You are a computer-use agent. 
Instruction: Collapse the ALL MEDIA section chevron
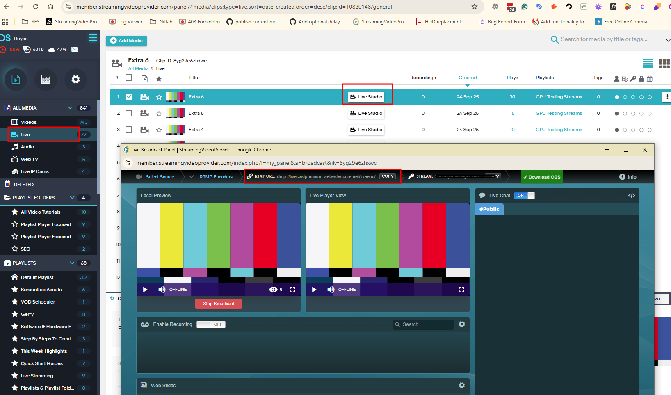tap(70, 108)
